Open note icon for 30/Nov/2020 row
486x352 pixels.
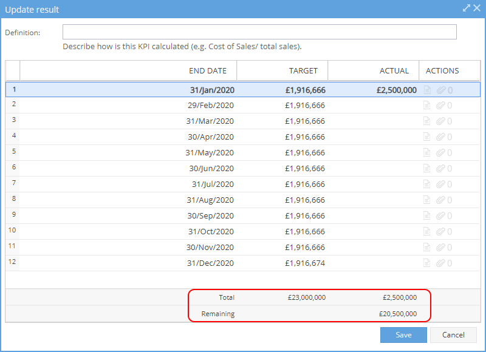(427, 248)
